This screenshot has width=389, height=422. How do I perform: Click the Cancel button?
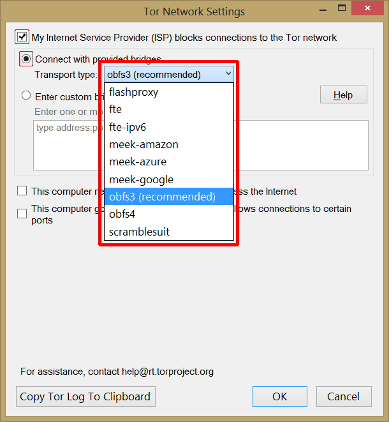(344, 396)
